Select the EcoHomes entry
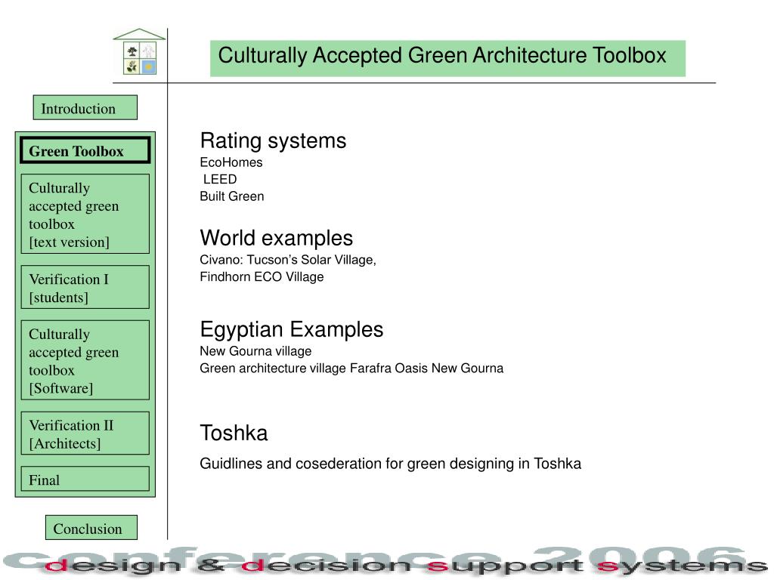Viewport: 774px width, 580px height. point(231,162)
